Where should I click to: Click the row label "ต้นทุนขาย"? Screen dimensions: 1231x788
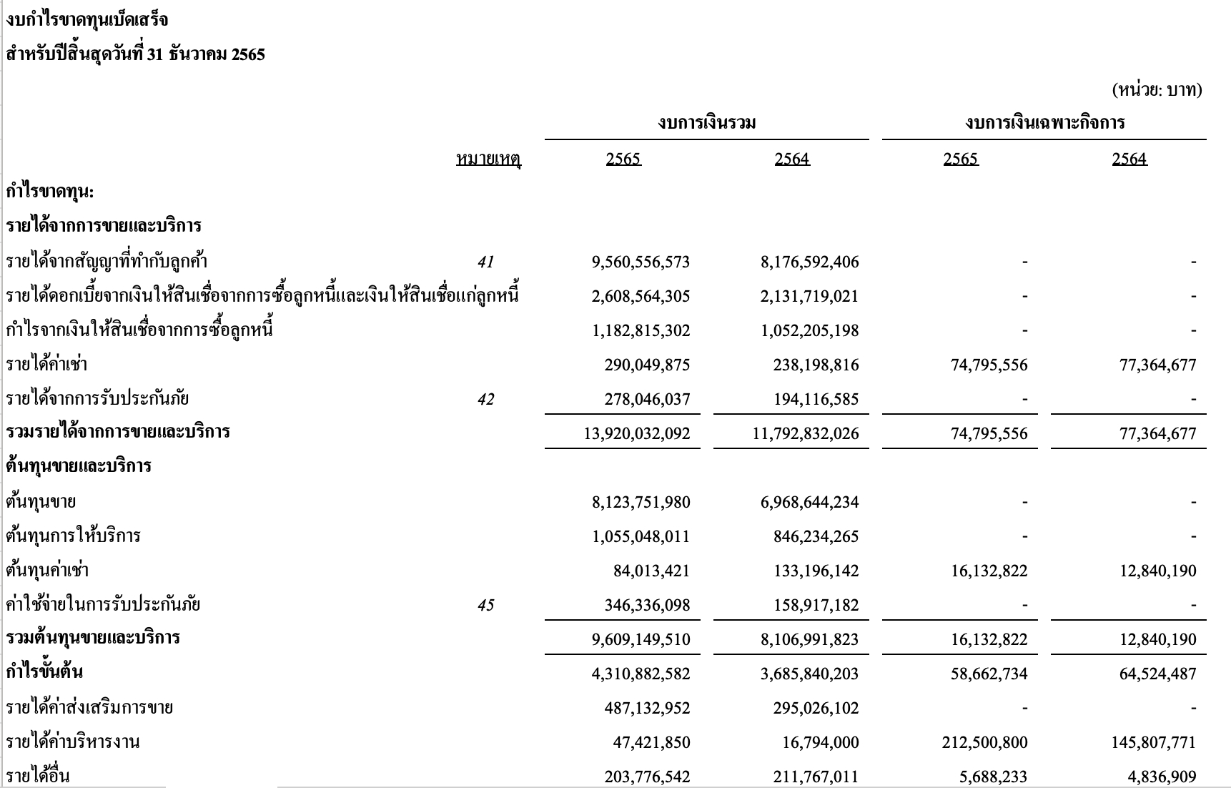(x=41, y=502)
